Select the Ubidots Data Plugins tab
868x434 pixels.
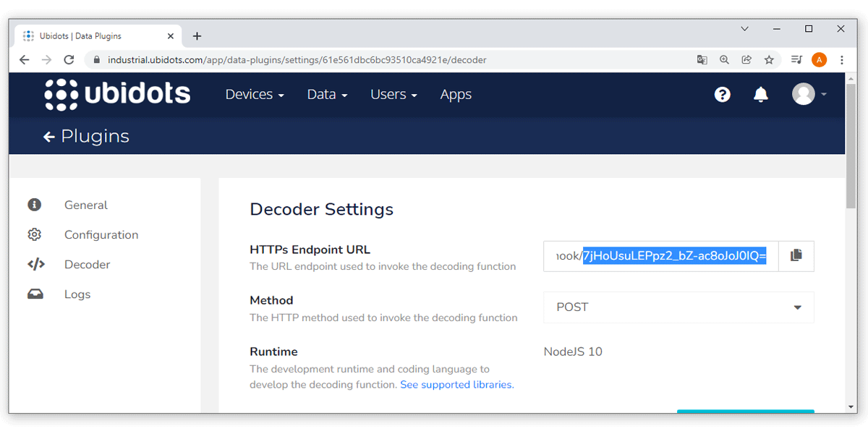pos(98,36)
